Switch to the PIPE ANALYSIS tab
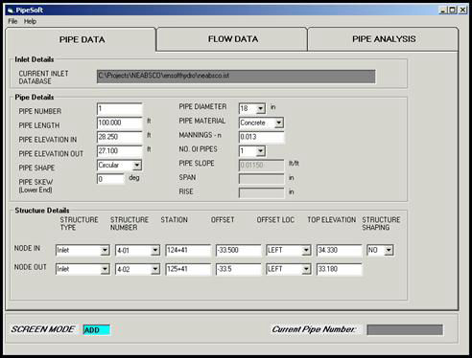The height and width of the screenshot is (358, 472). pos(384,39)
